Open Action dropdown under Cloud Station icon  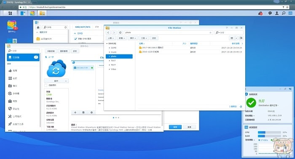click(x=56, y=81)
